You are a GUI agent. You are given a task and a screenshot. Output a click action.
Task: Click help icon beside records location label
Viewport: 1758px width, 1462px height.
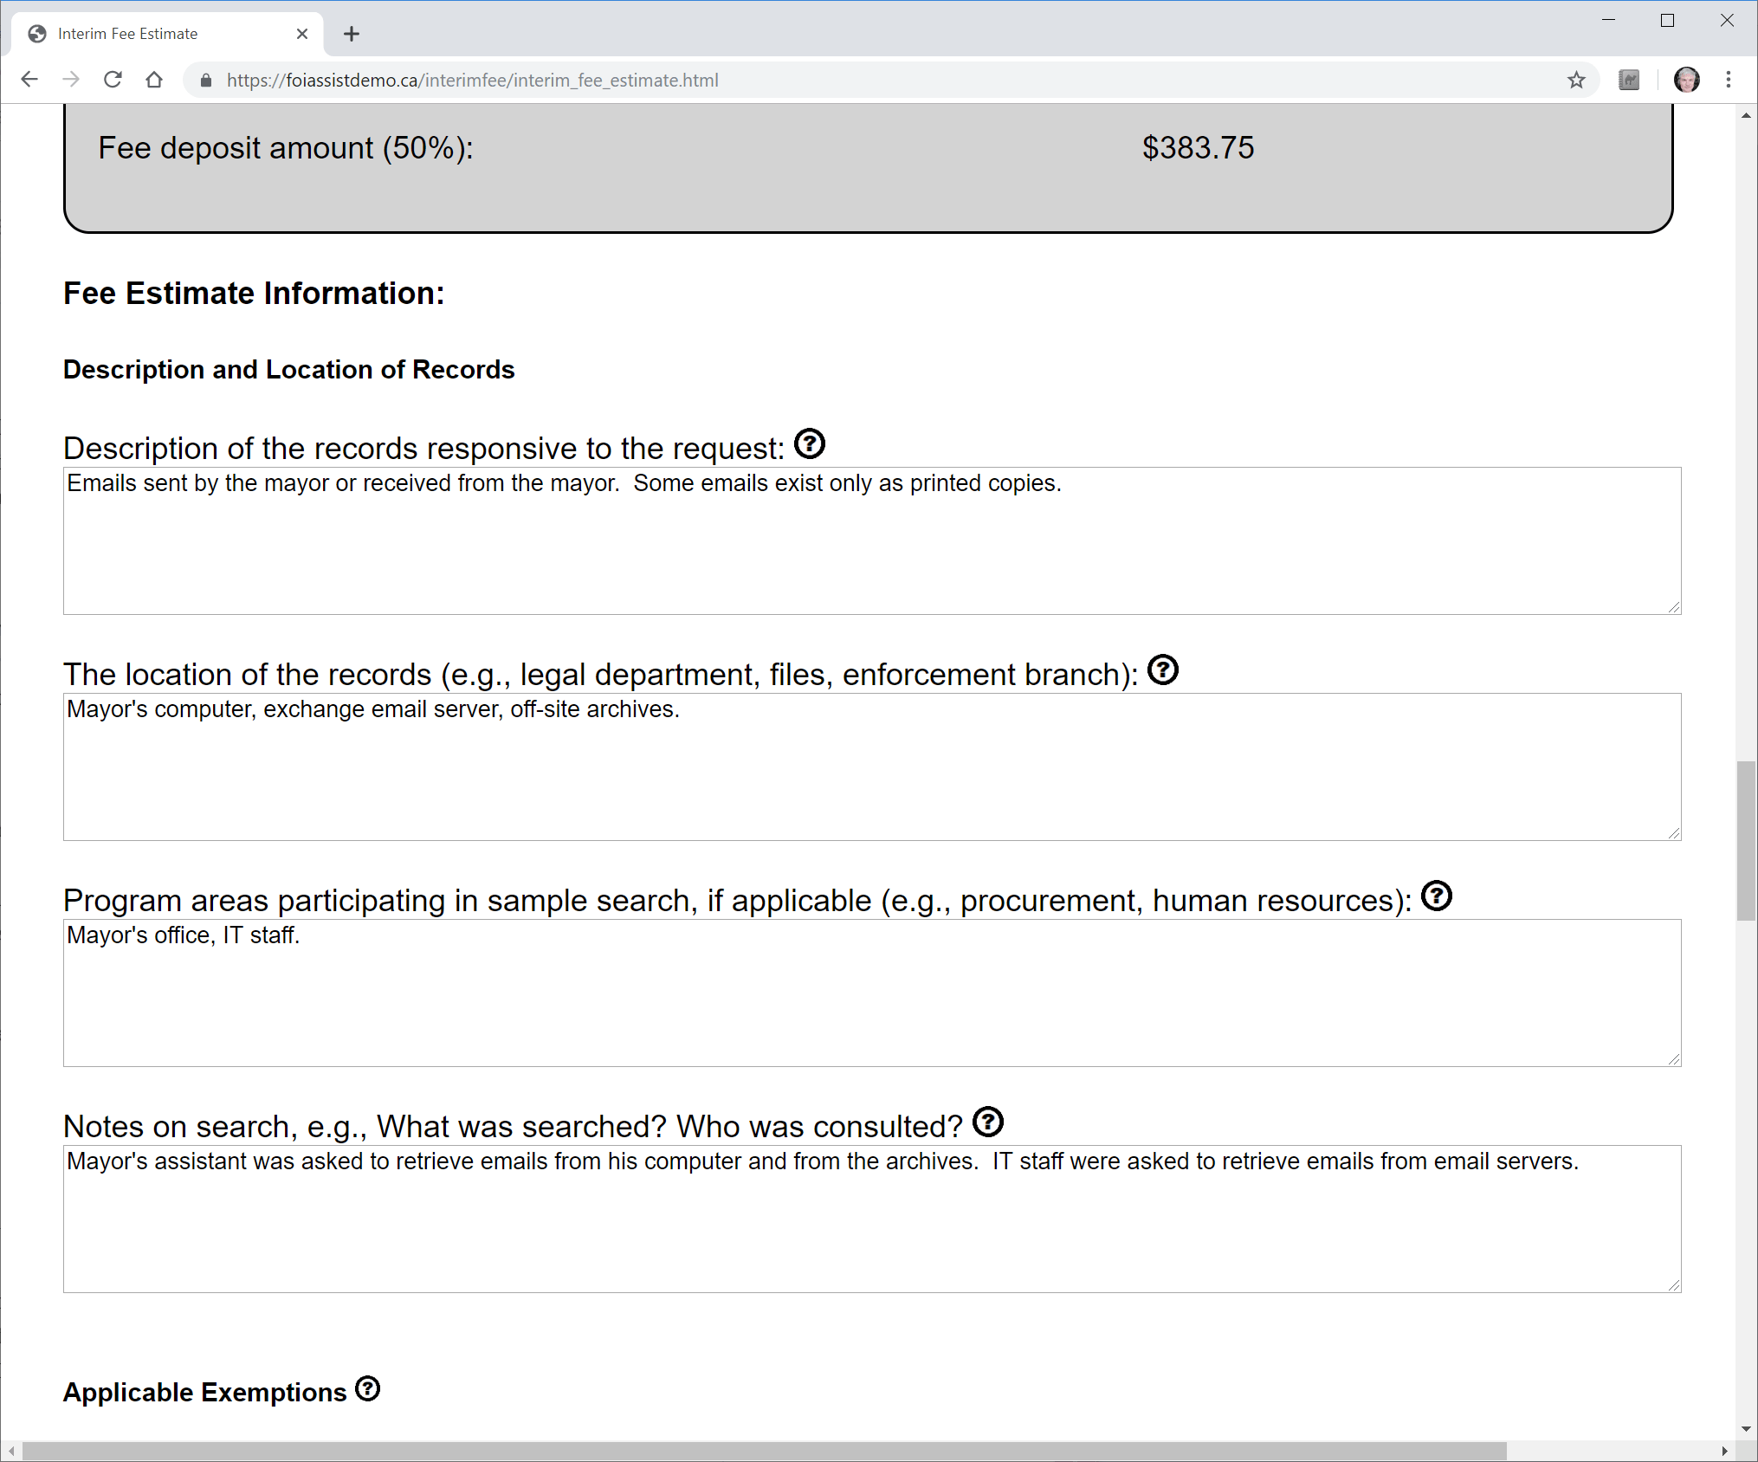click(x=1162, y=670)
